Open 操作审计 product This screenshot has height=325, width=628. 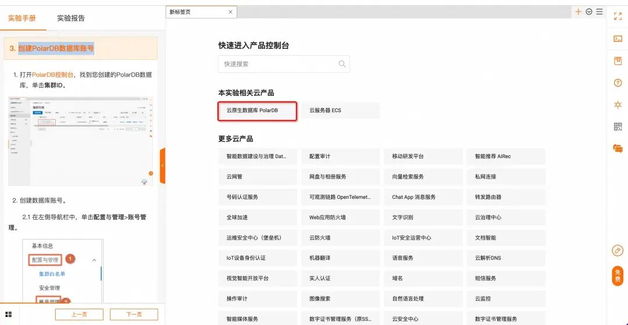coord(258,299)
